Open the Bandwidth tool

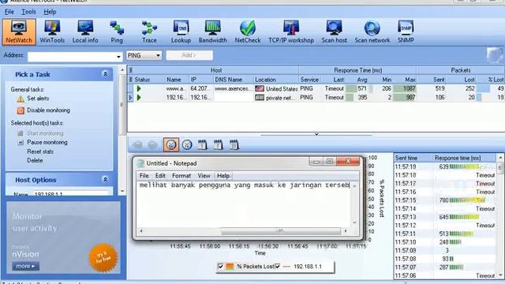[x=212, y=32]
